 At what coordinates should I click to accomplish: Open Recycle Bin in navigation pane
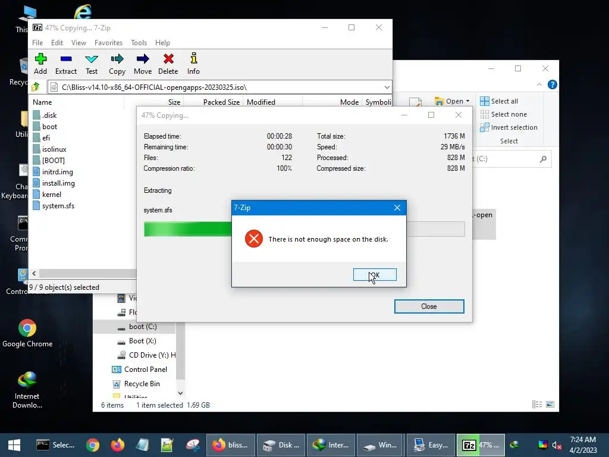(x=136, y=384)
